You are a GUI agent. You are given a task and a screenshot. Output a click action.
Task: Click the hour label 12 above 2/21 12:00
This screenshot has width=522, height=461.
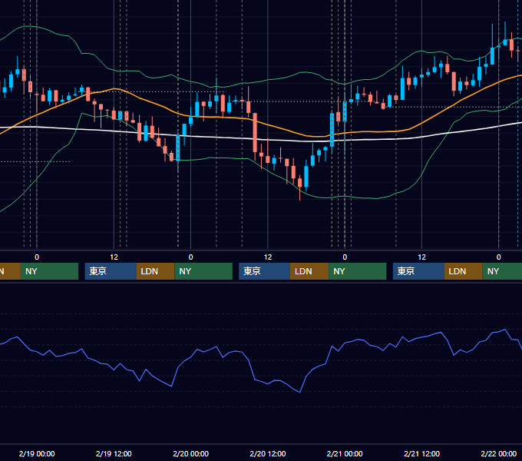coord(421,257)
